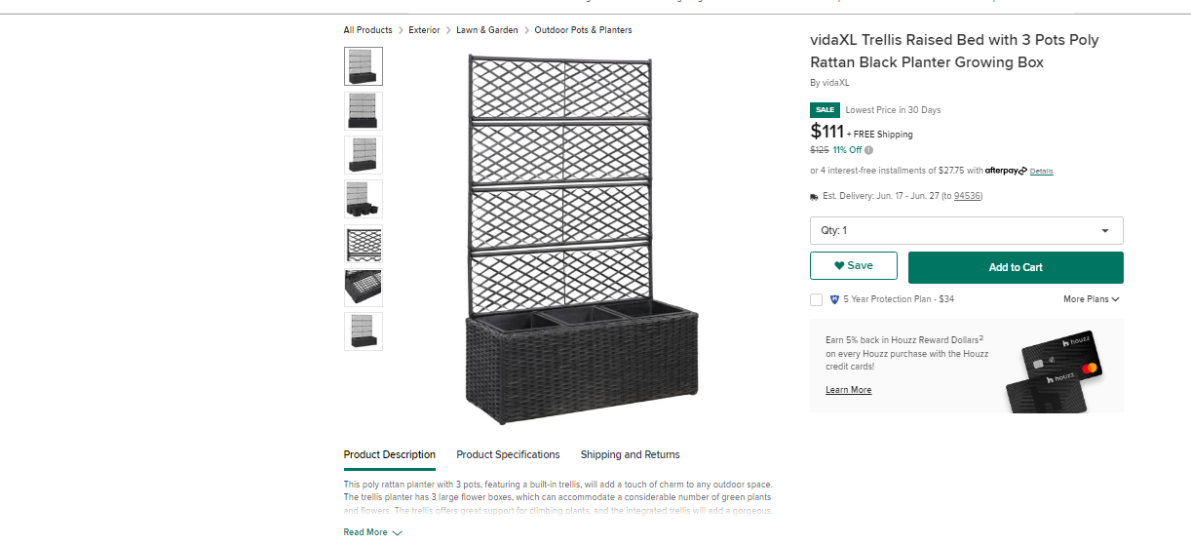
Task: Click the info icon beside 11% Off
Action: pos(868,150)
